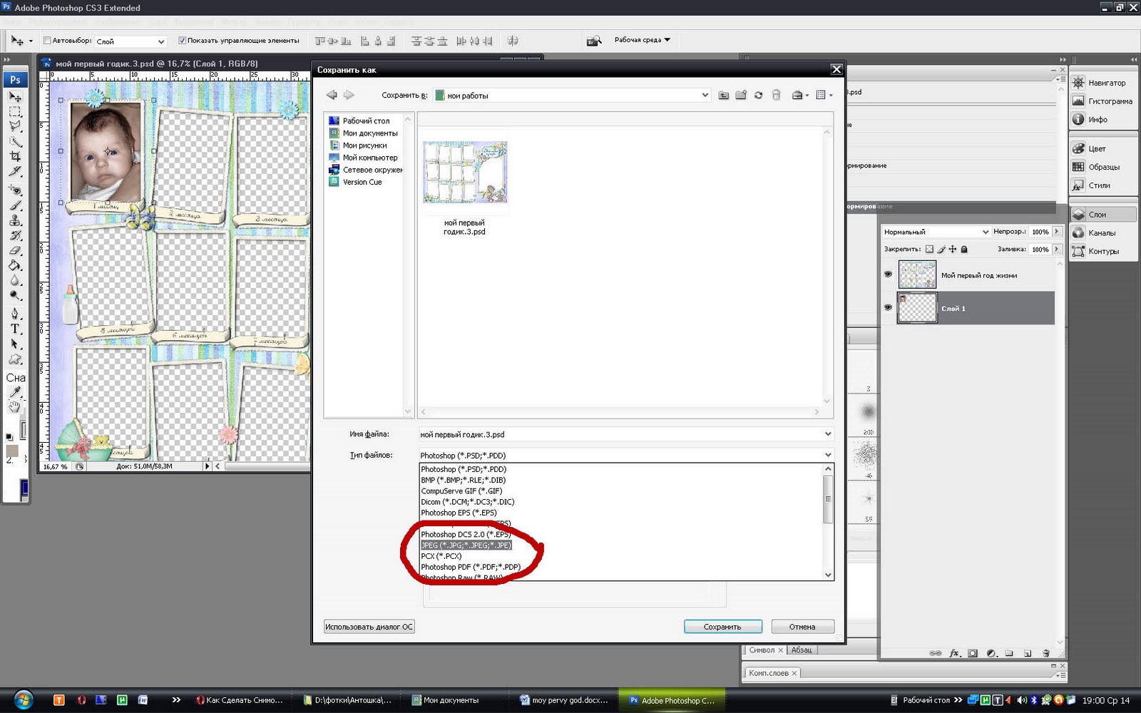Viewport: 1141px width, 713px height.
Task: Open Histogram panel
Action: click(1102, 101)
